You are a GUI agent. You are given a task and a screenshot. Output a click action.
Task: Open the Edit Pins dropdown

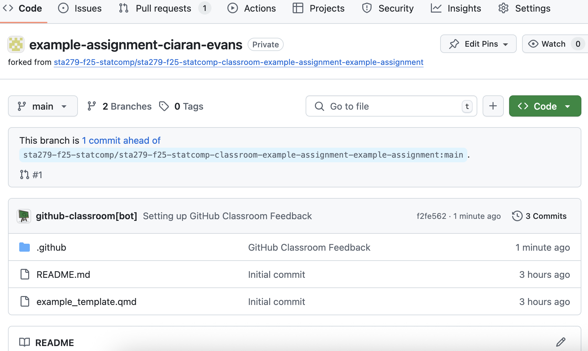tap(478, 44)
